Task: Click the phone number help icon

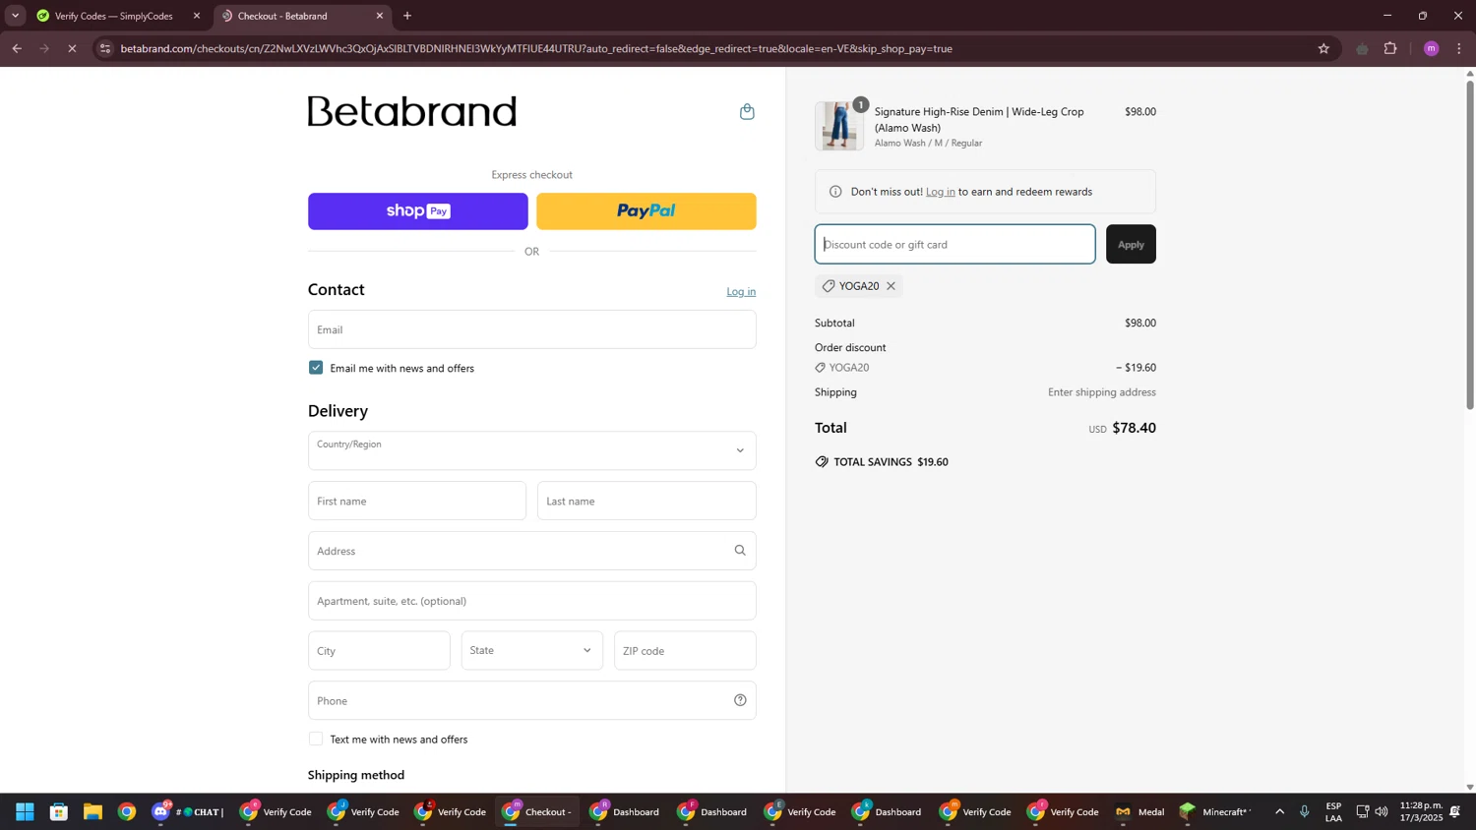Action: [x=740, y=700]
